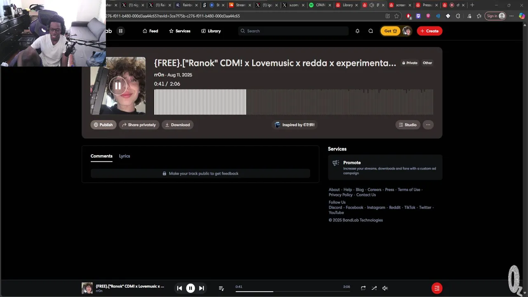
Task: Switch to the Pressure browser tab
Action: click(x=427, y=5)
